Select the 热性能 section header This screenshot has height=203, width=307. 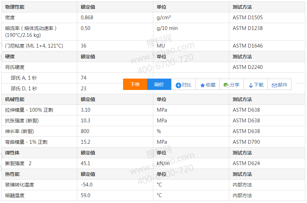[x=12, y=174]
